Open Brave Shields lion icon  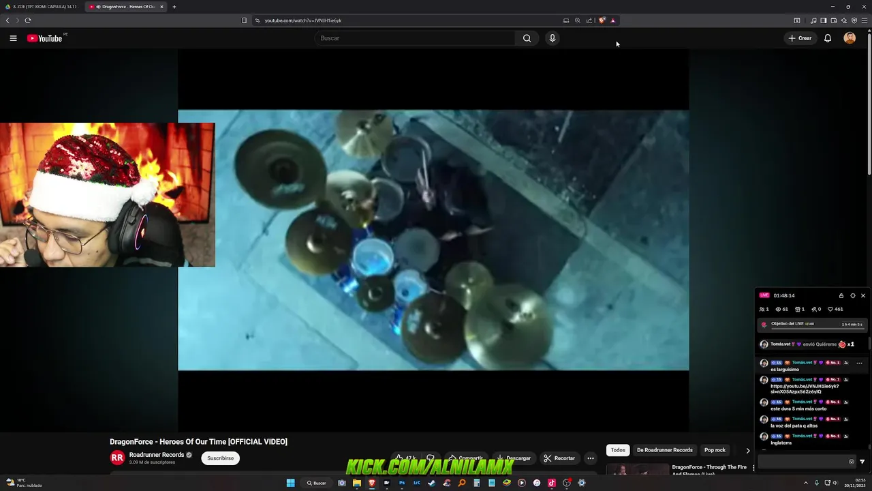point(602,20)
